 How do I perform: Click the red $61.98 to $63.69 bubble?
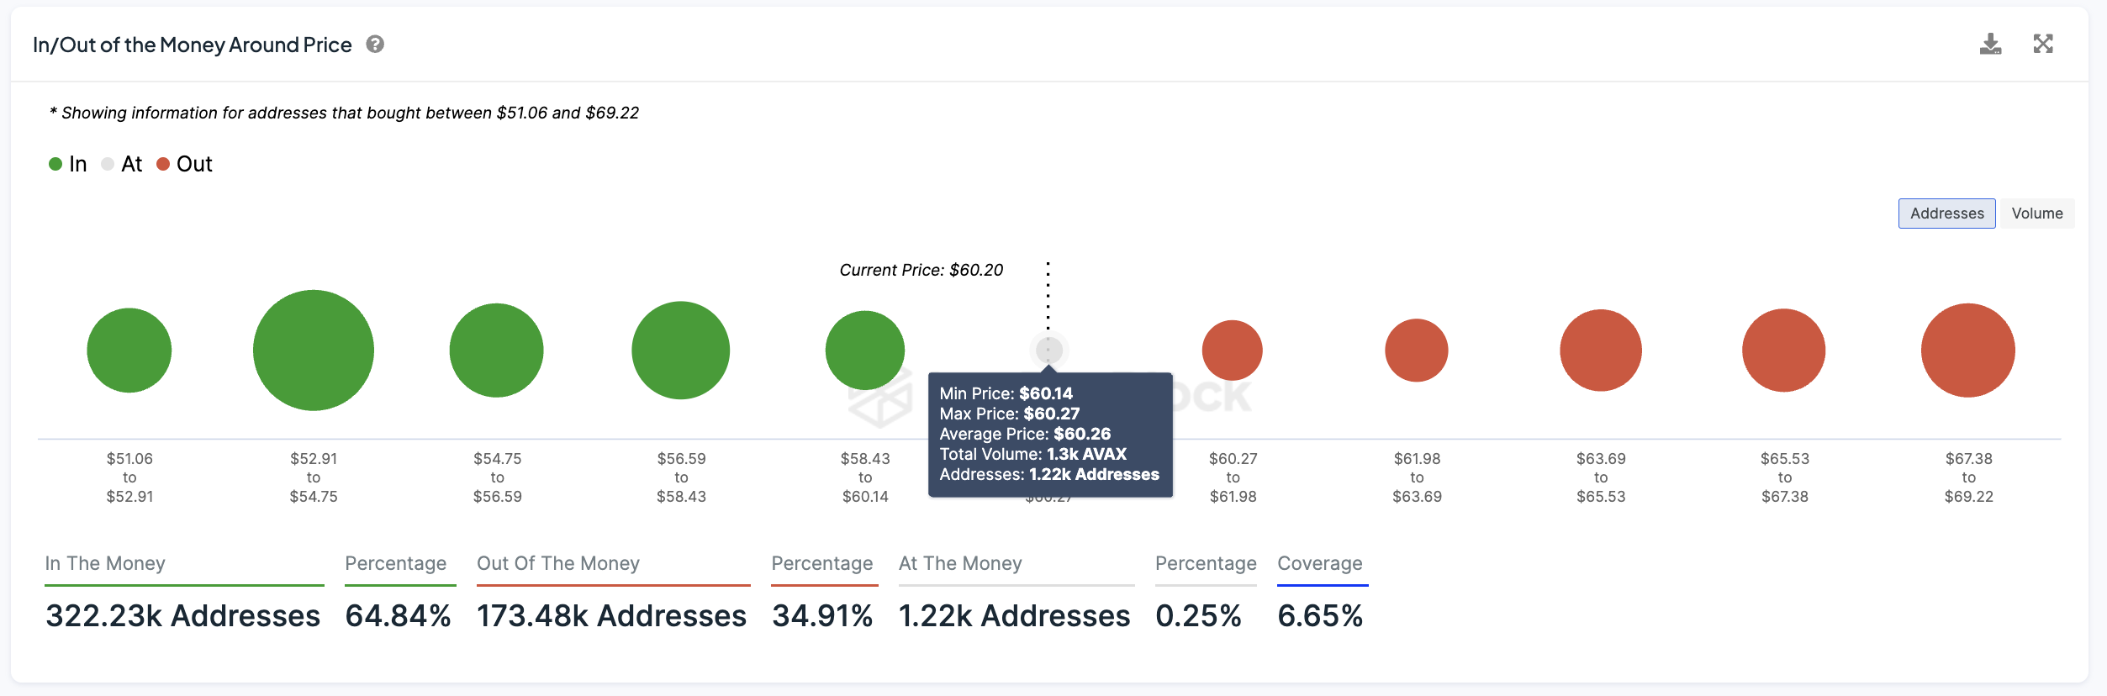click(1417, 351)
